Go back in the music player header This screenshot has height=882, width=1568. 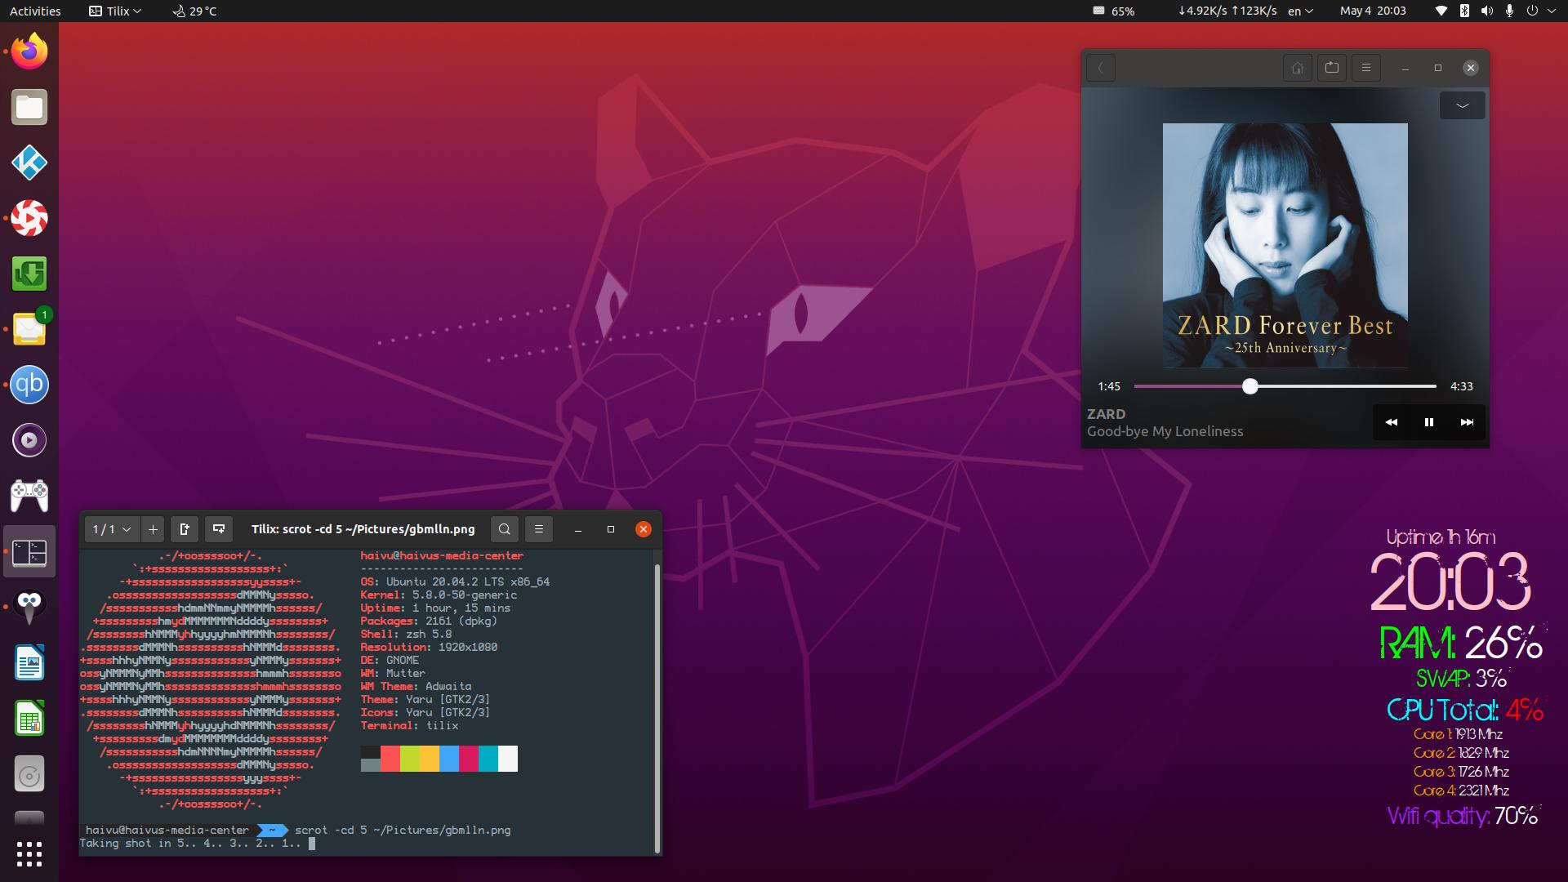pyautogui.click(x=1101, y=68)
